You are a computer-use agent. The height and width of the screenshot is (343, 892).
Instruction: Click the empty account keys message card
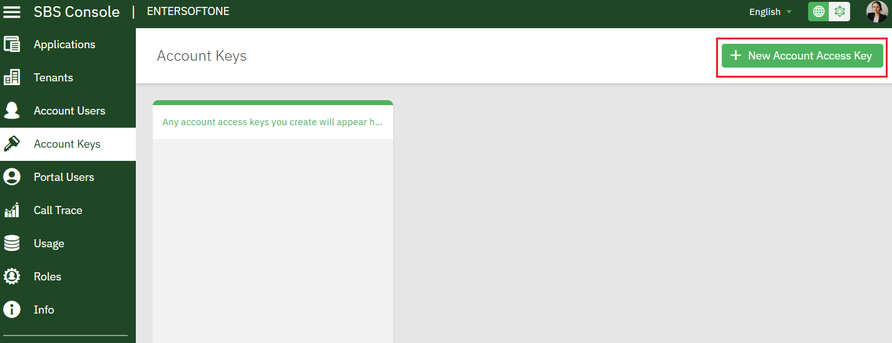(x=273, y=122)
